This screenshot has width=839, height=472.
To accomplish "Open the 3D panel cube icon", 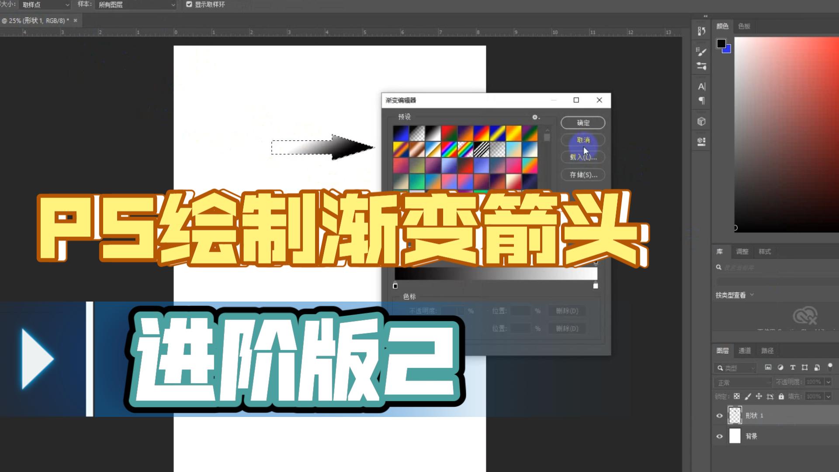I will click(701, 121).
